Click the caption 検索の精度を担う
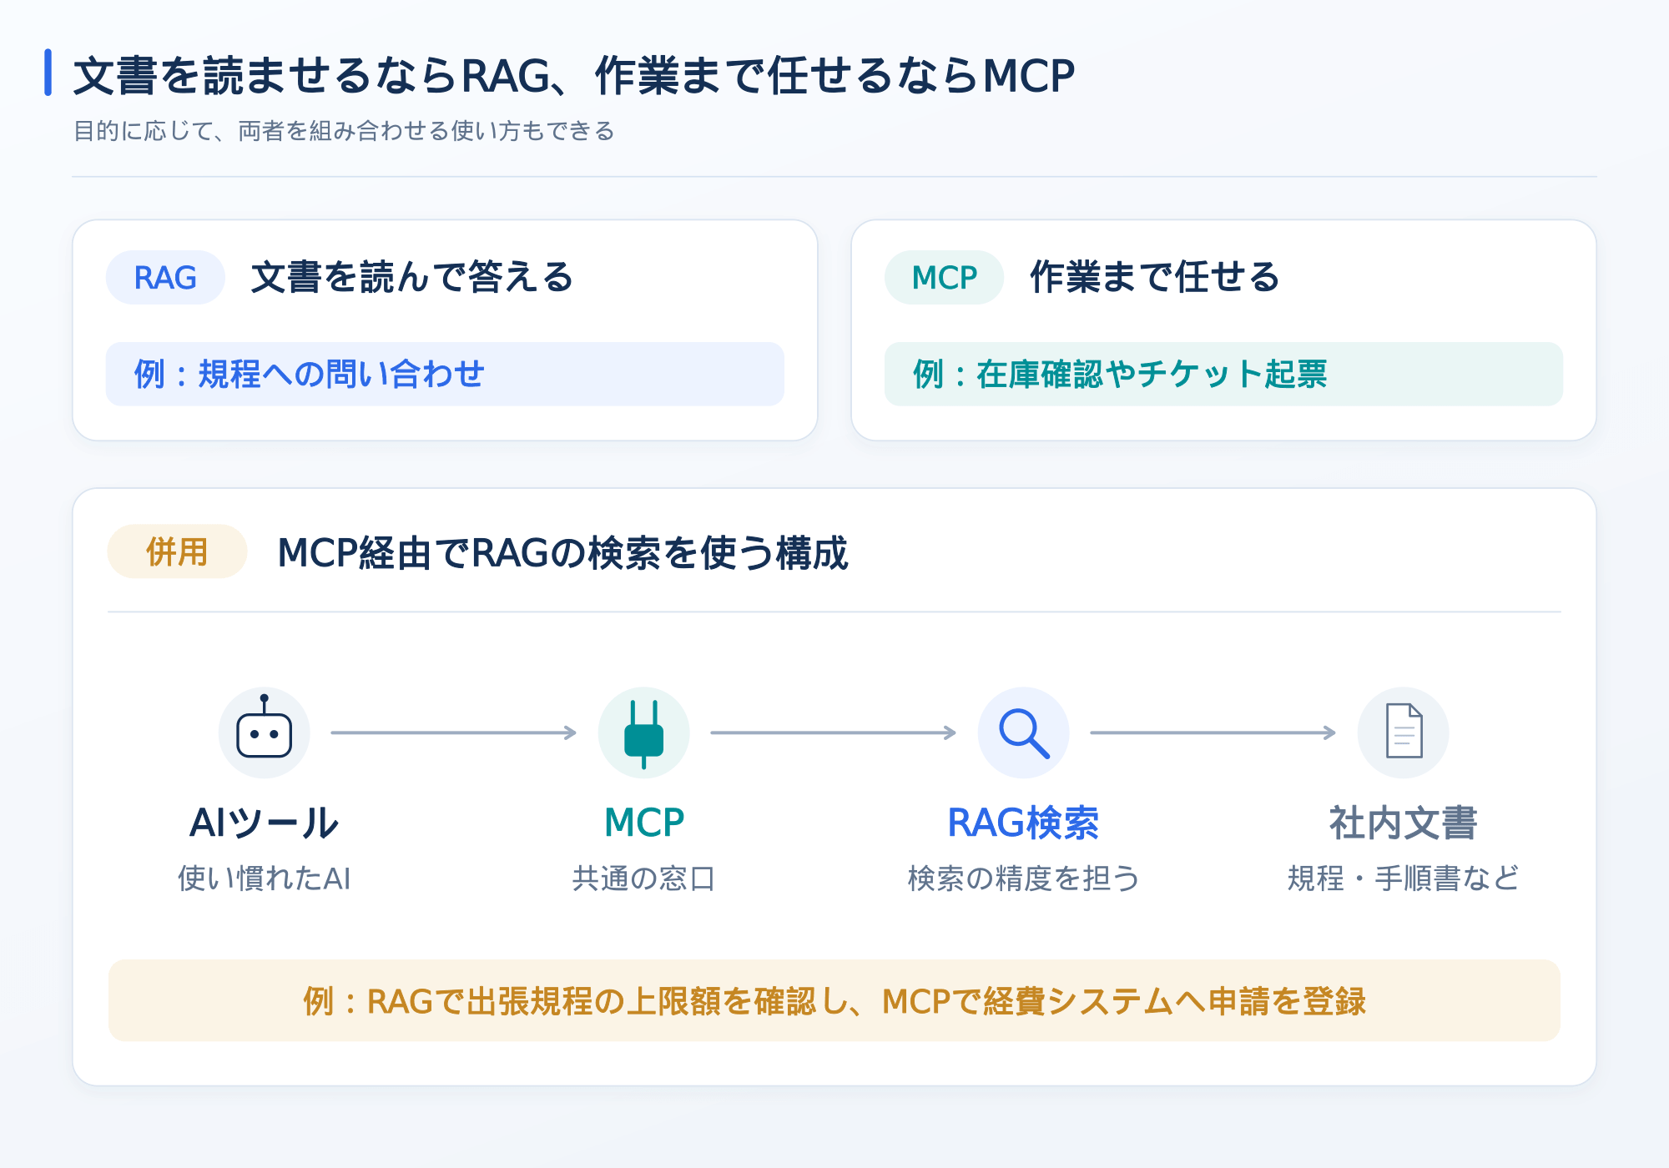This screenshot has height=1168, width=1669. [x=1023, y=879]
